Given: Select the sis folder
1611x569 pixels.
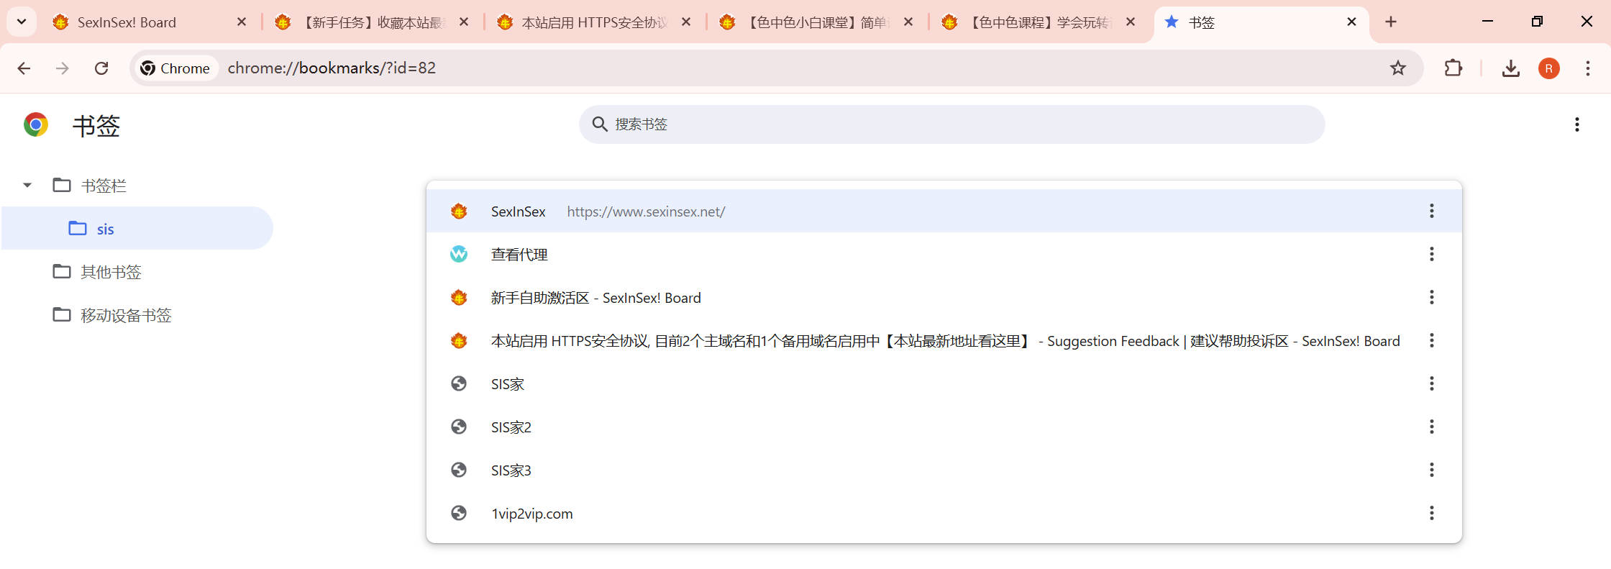Looking at the screenshot, I should point(137,229).
